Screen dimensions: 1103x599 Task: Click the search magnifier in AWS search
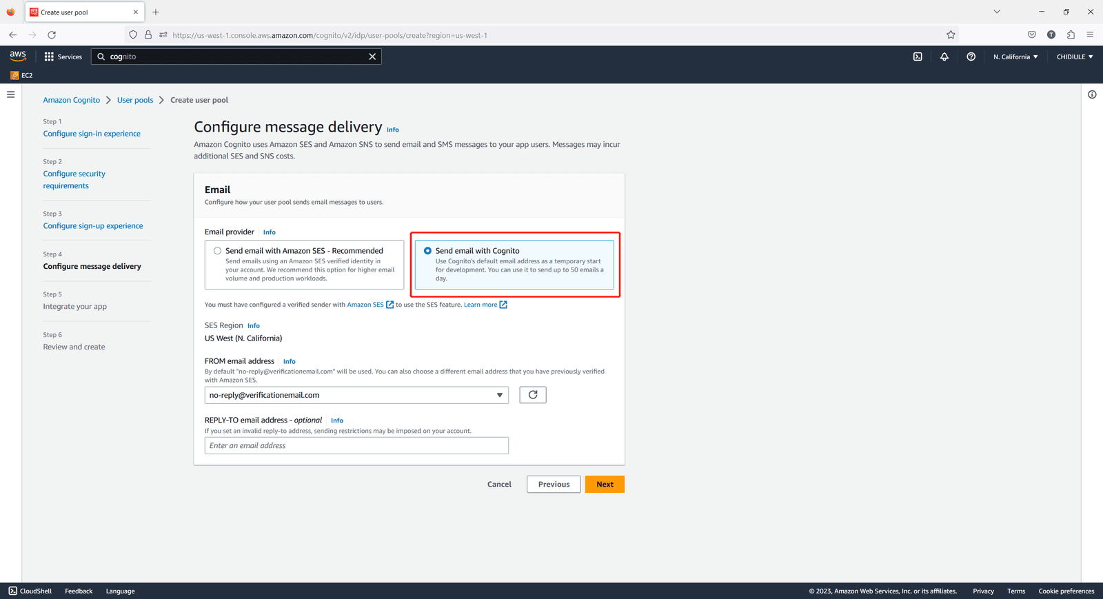pos(101,57)
